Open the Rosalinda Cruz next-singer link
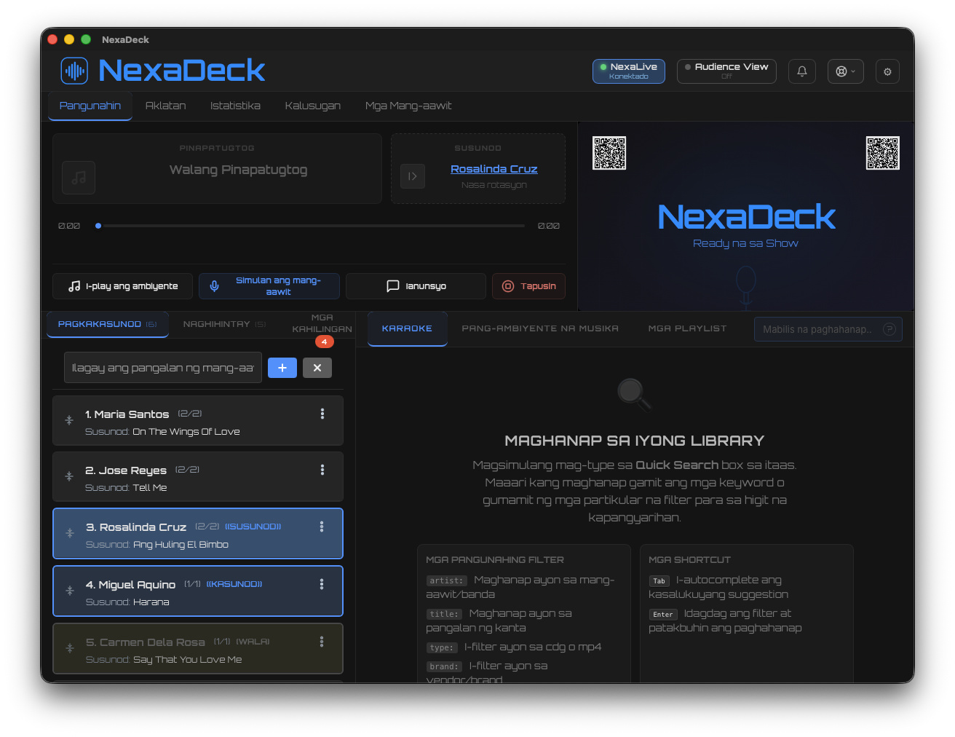The image size is (955, 737). click(494, 169)
